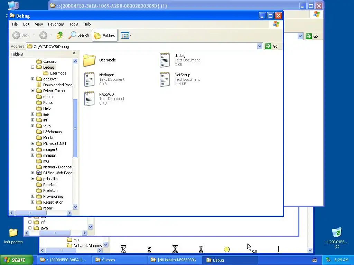Click the taskbar keyboard tray icon
The image size is (354, 265).
tap(315, 260)
